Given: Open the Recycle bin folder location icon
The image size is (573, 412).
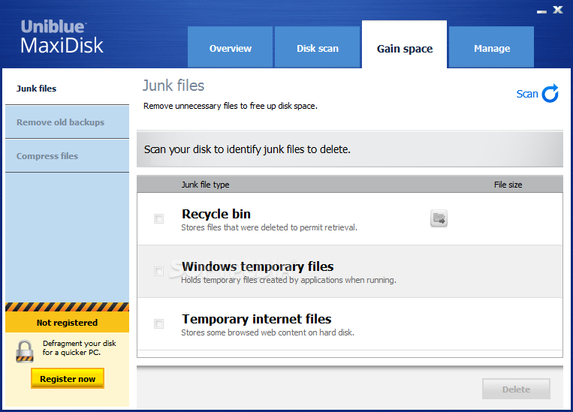Looking at the screenshot, I should point(439,218).
